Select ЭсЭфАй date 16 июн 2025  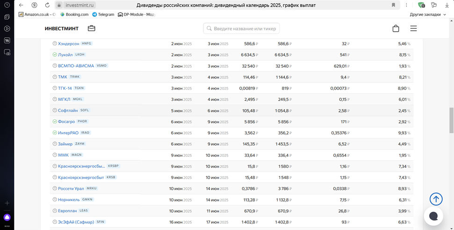tap(181, 222)
